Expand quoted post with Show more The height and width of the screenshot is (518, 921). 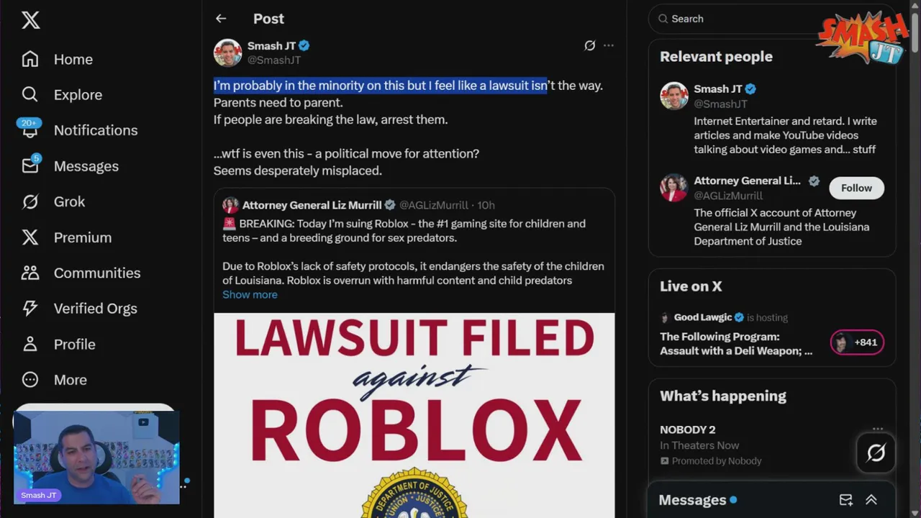tap(250, 294)
